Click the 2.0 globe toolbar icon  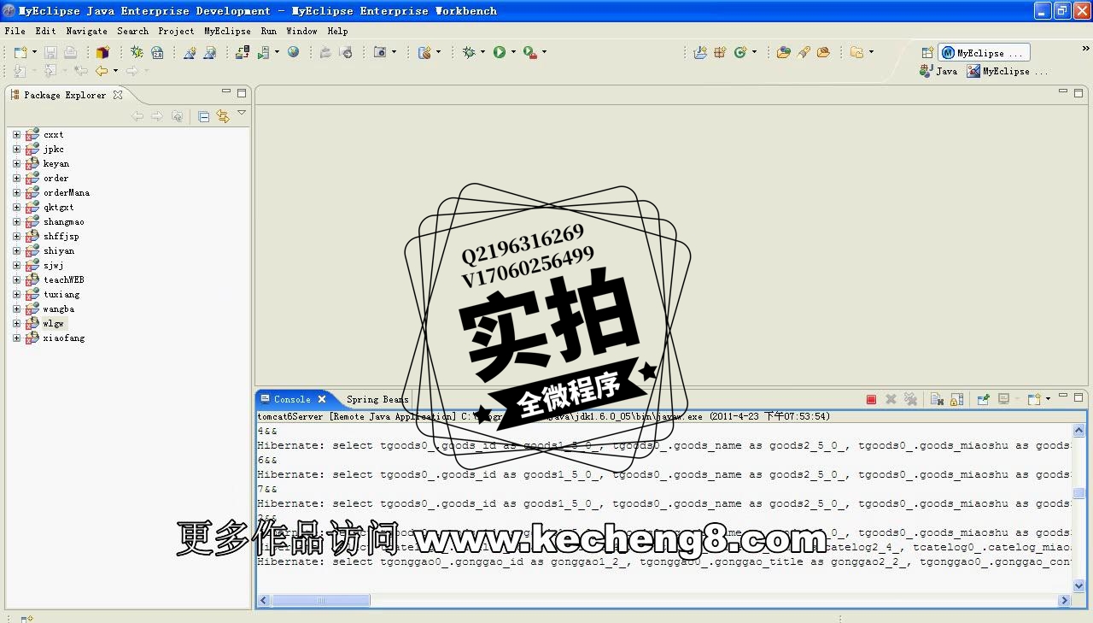pyautogui.click(x=157, y=52)
